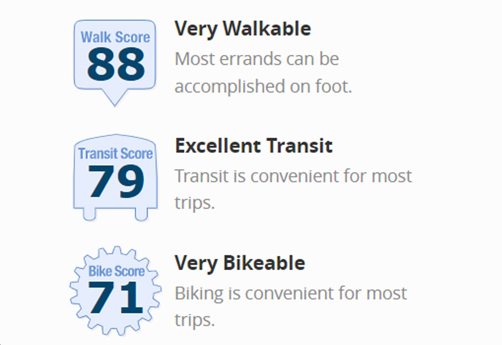Select the number 71 in the bike badge
The height and width of the screenshot is (345, 502).
116,297
